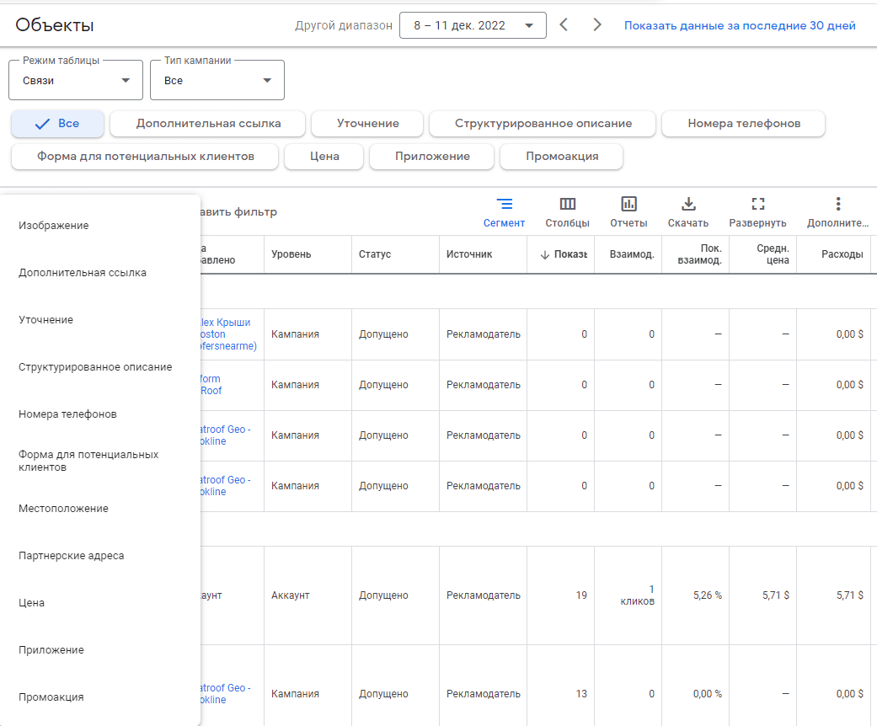Go to previous date range arrow
The image size is (877, 726).
tap(564, 24)
